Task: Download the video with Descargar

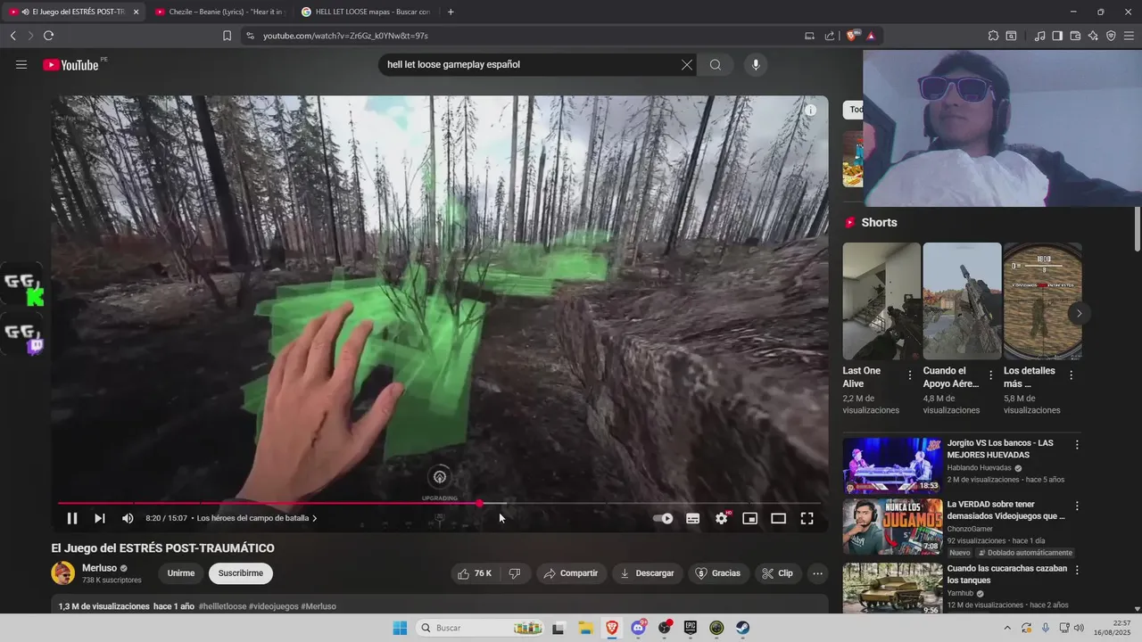Action: [647, 573]
